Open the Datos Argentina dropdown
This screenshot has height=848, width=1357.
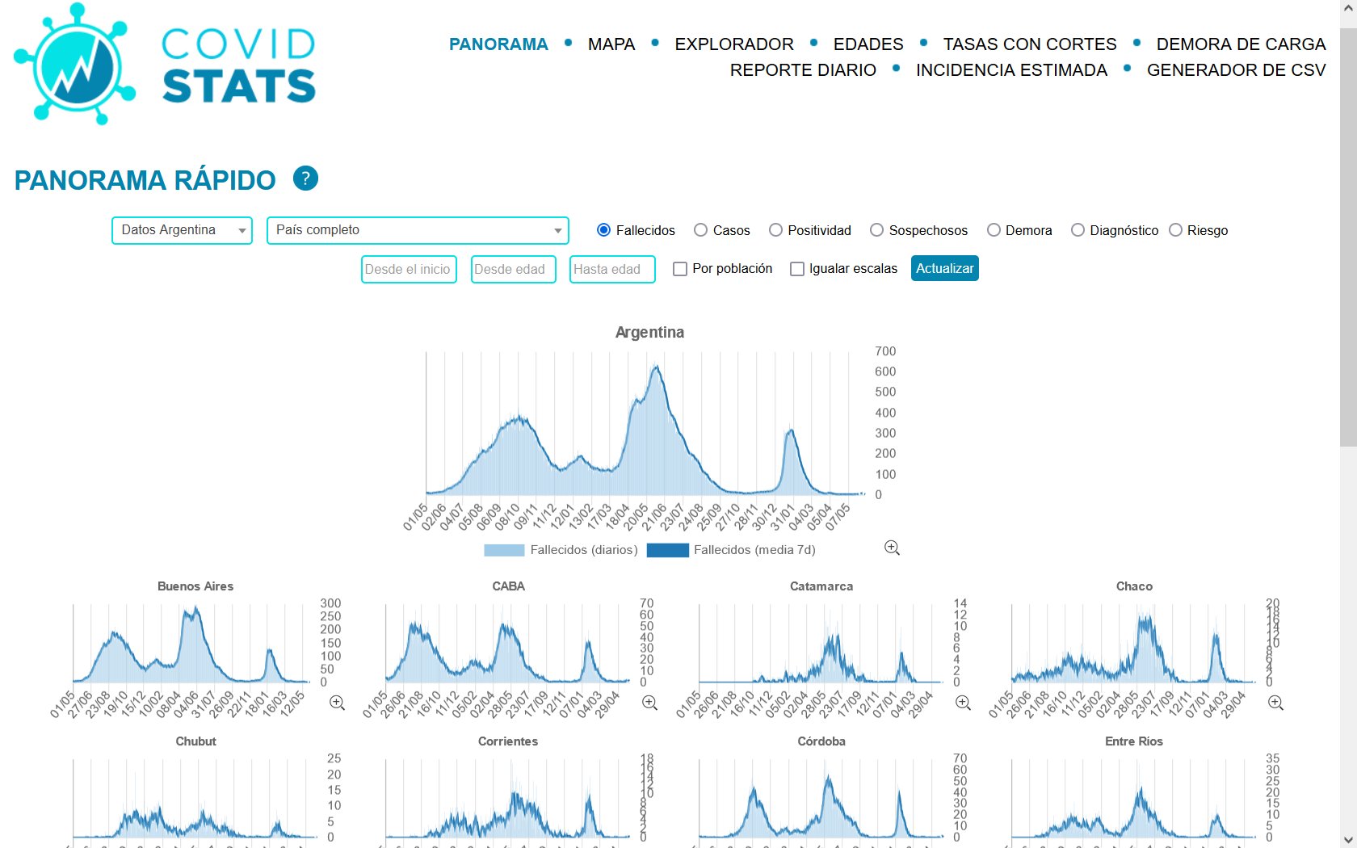pos(183,230)
